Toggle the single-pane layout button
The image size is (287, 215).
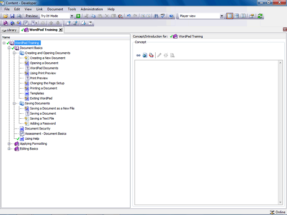230,16
